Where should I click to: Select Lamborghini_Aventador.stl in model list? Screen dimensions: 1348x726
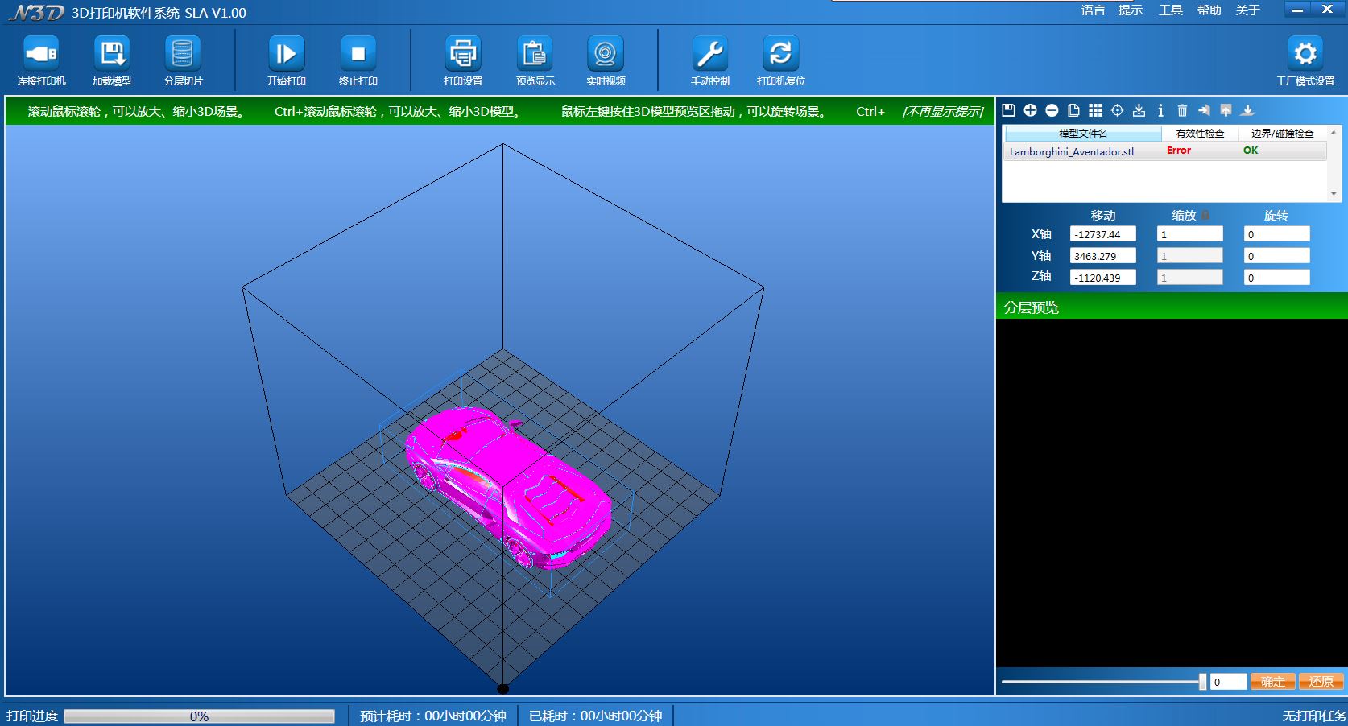[1164, 151]
